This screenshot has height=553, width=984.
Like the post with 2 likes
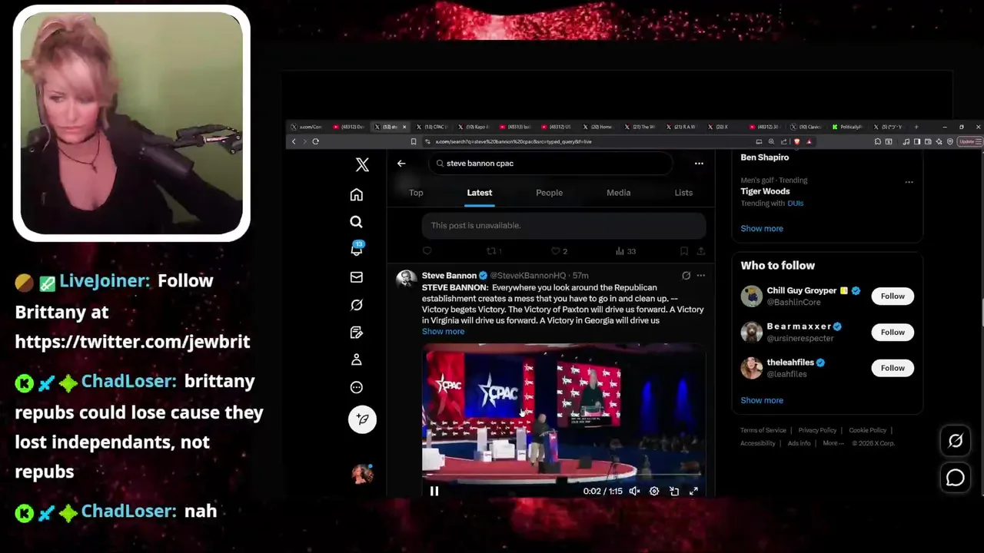(559, 251)
